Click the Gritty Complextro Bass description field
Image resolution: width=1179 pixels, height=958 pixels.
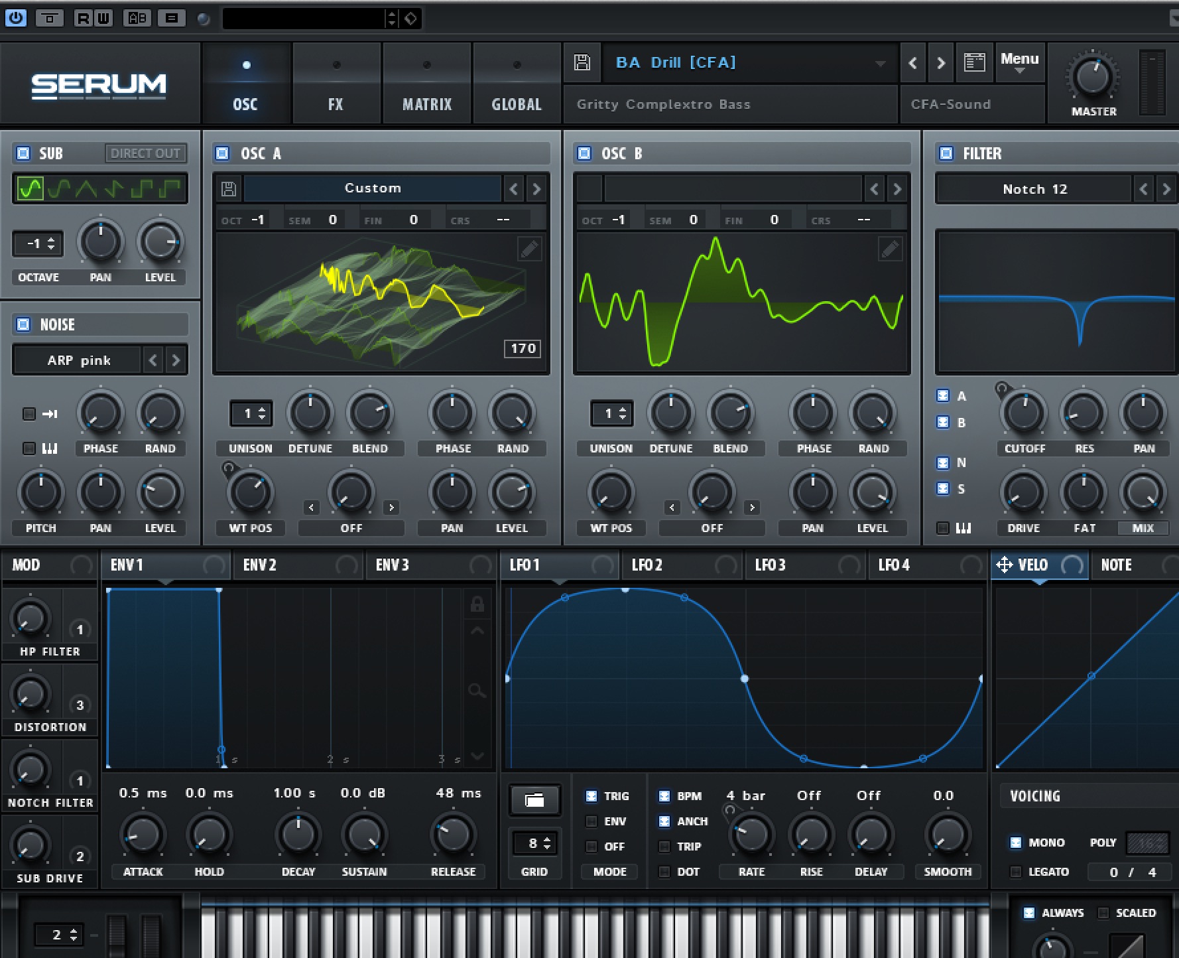(x=729, y=104)
